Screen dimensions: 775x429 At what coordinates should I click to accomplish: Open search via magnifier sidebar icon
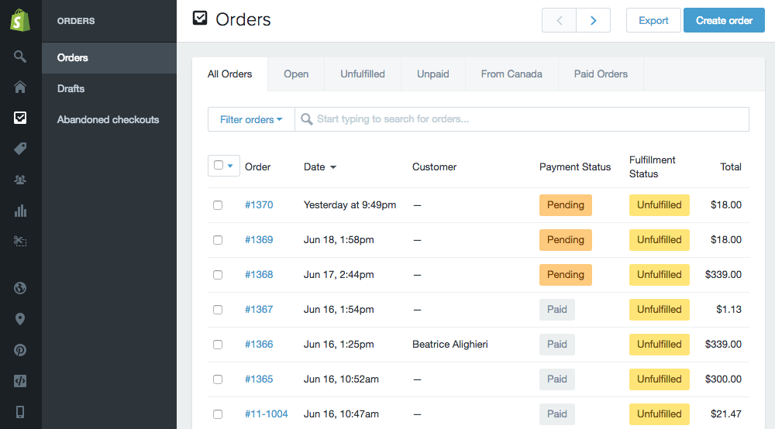[20, 57]
